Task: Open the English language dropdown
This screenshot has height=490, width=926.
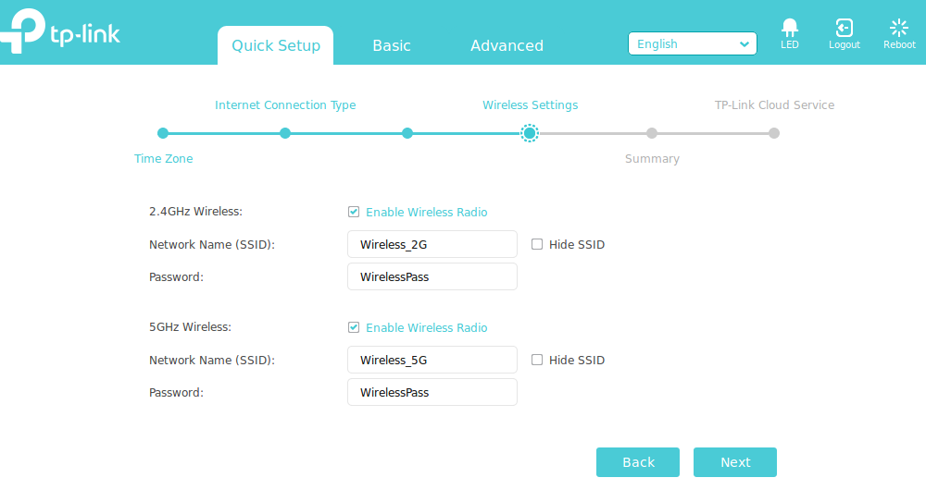Action: pyautogui.click(x=692, y=43)
